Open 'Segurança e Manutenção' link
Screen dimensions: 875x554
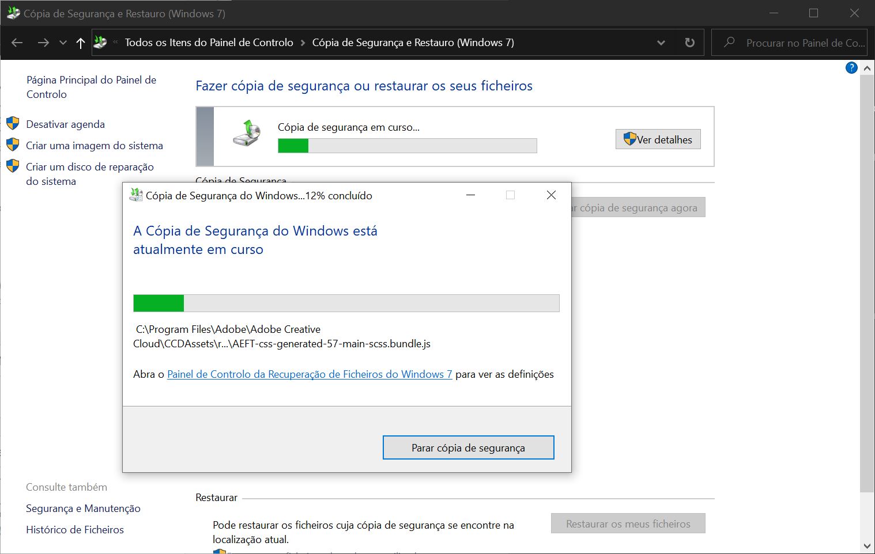[x=83, y=509]
